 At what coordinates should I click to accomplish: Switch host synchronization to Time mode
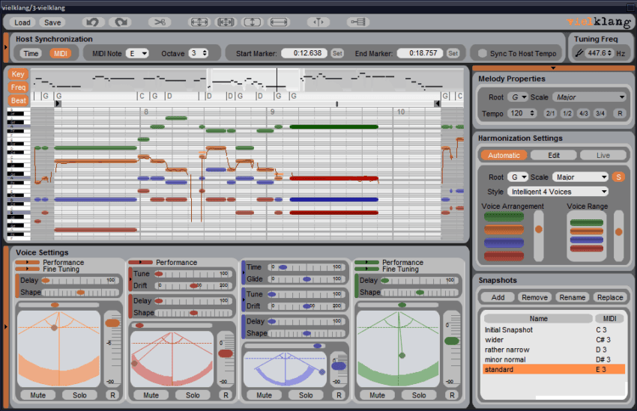(31, 53)
